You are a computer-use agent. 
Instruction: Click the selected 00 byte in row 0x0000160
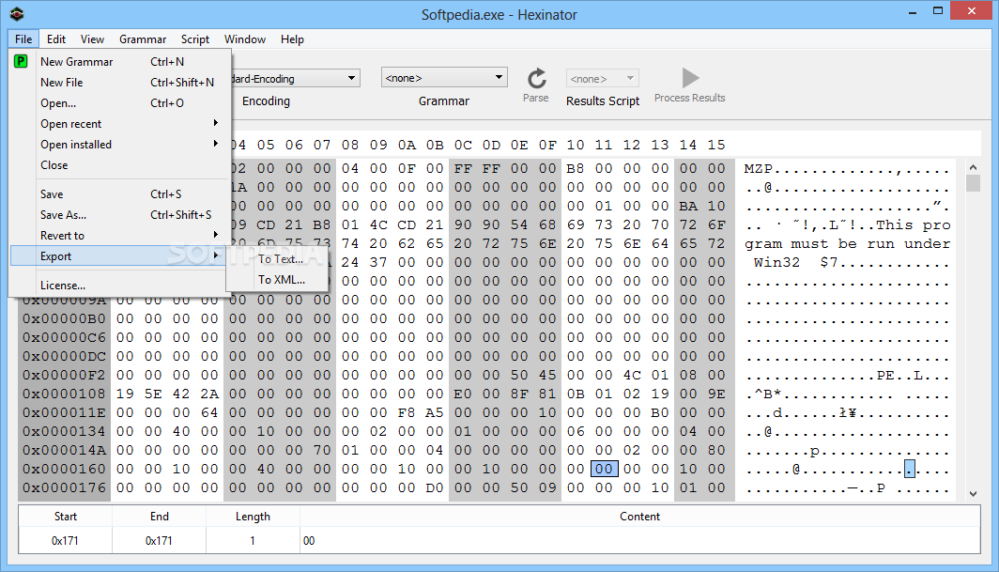604,470
